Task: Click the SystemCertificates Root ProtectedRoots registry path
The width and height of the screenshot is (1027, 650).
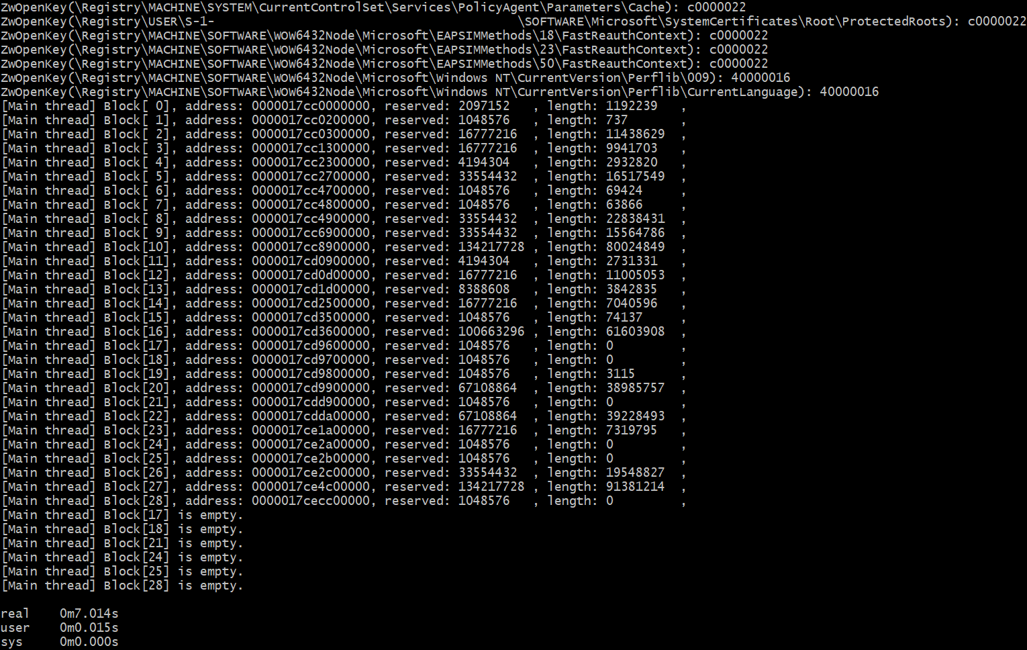Action: (735, 21)
